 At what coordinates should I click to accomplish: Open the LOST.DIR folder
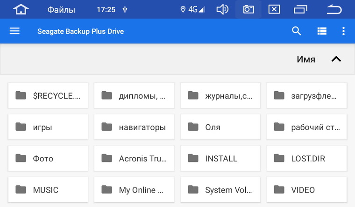306,158
